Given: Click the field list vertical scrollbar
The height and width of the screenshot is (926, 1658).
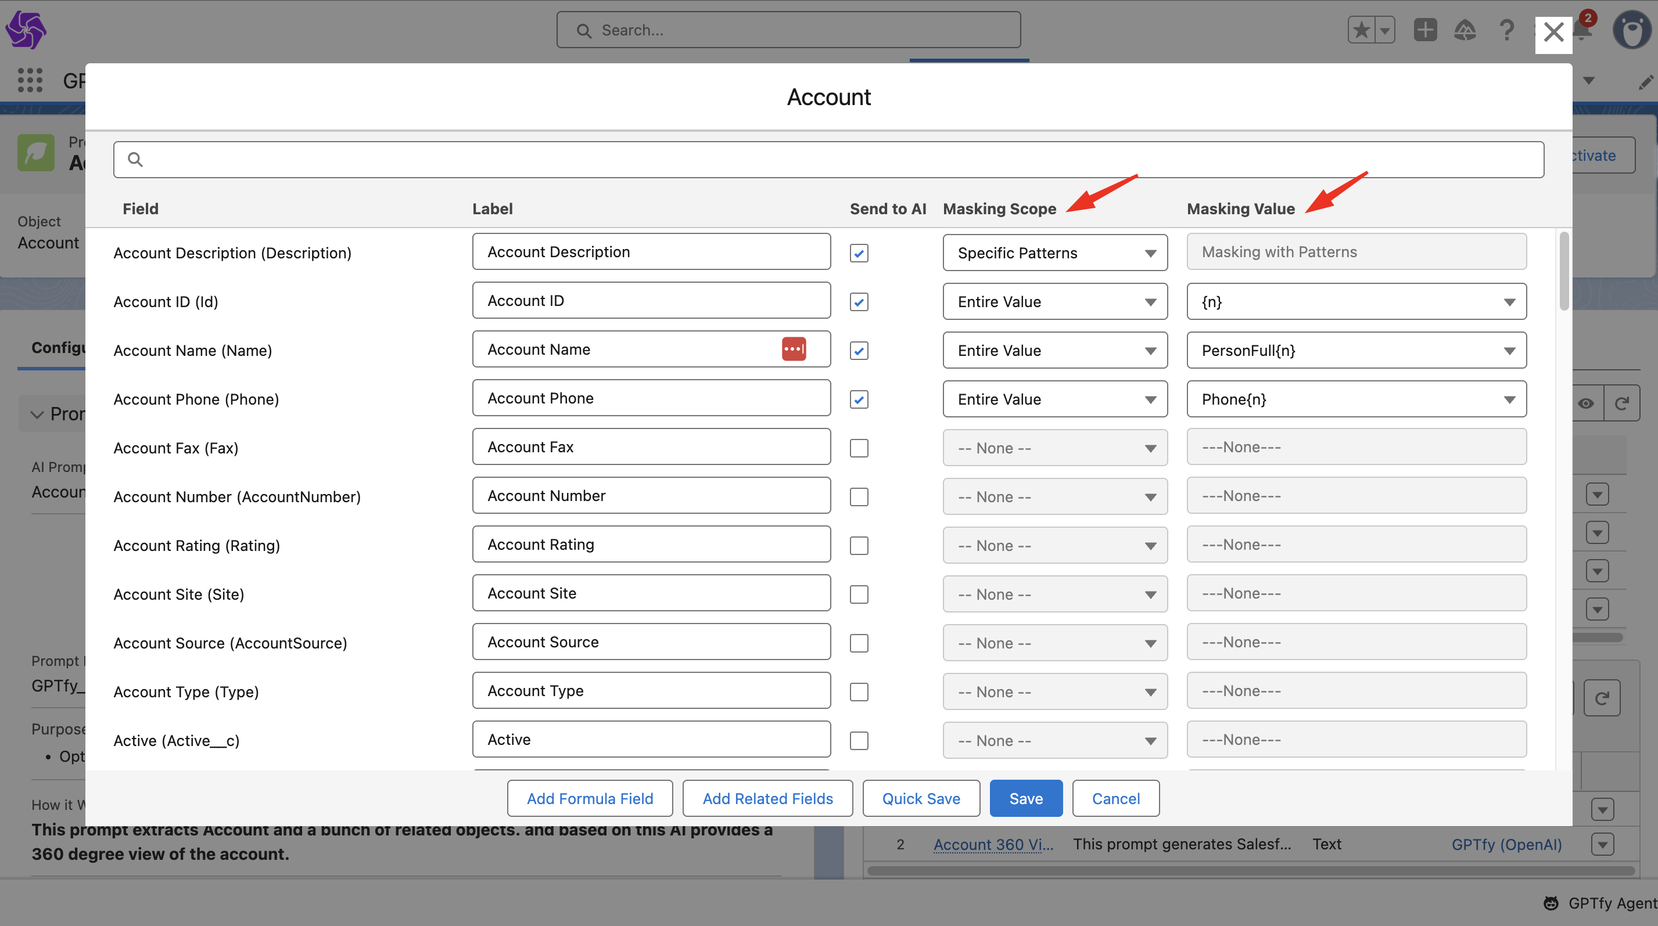Looking at the screenshot, I should tap(1563, 271).
